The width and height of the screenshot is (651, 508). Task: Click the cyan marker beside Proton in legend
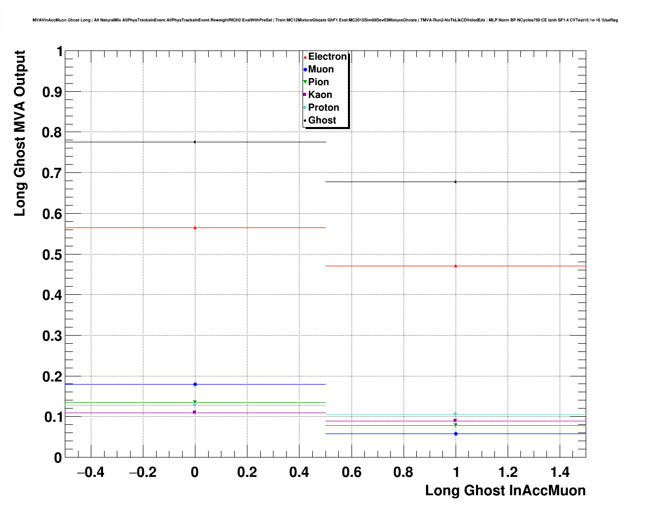pos(305,108)
